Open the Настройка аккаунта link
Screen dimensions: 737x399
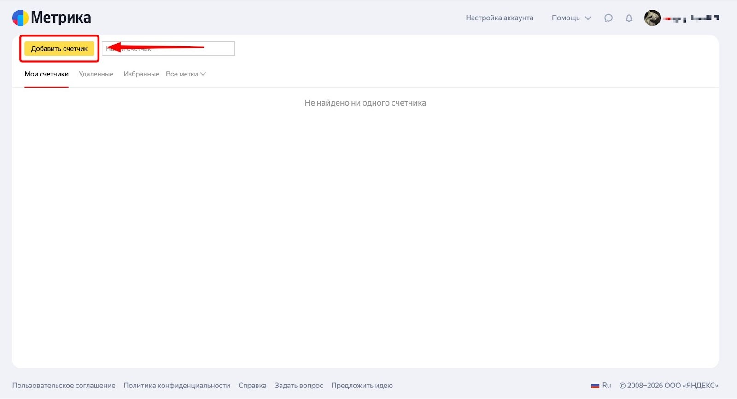pyautogui.click(x=499, y=18)
